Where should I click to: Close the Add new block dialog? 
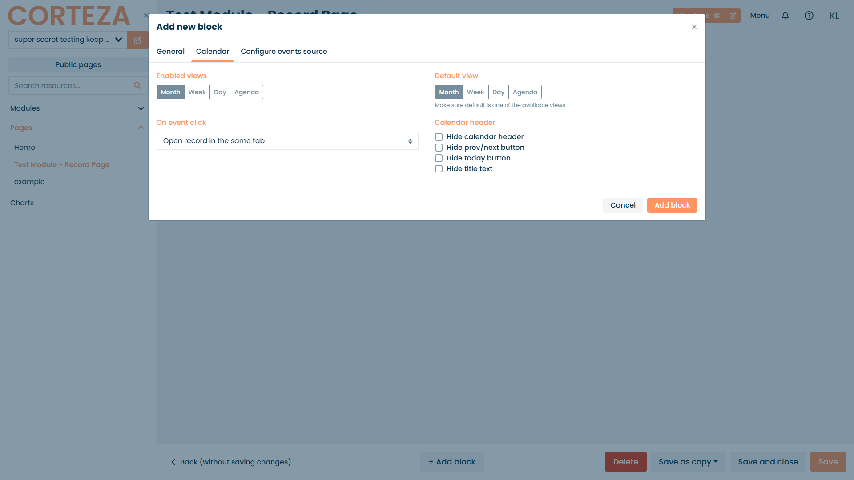click(x=694, y=27)
